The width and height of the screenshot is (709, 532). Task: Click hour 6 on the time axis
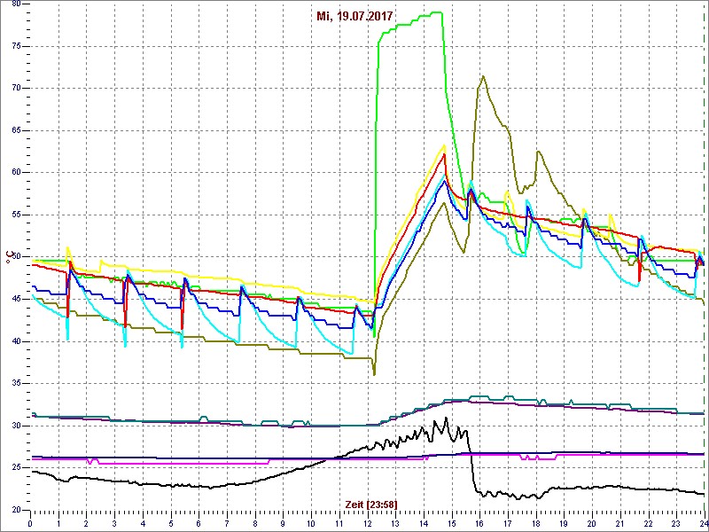point(199,523)
